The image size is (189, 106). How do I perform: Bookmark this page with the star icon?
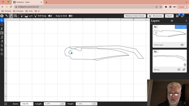[161, 7]
